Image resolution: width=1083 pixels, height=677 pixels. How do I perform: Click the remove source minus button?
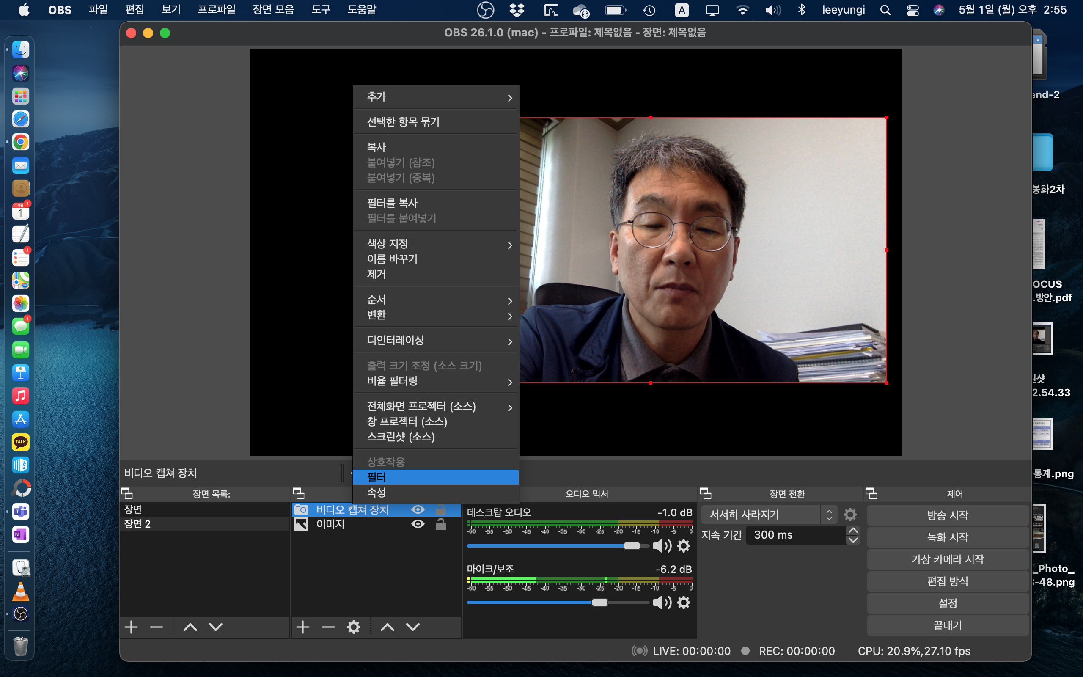click(328, 627)
